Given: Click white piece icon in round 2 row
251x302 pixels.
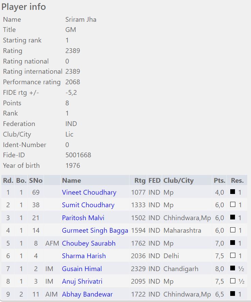Looking at the screenshot, I should tap(233, 205).
